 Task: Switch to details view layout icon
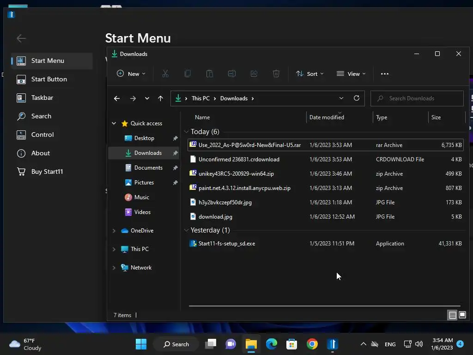pos(453,315)
